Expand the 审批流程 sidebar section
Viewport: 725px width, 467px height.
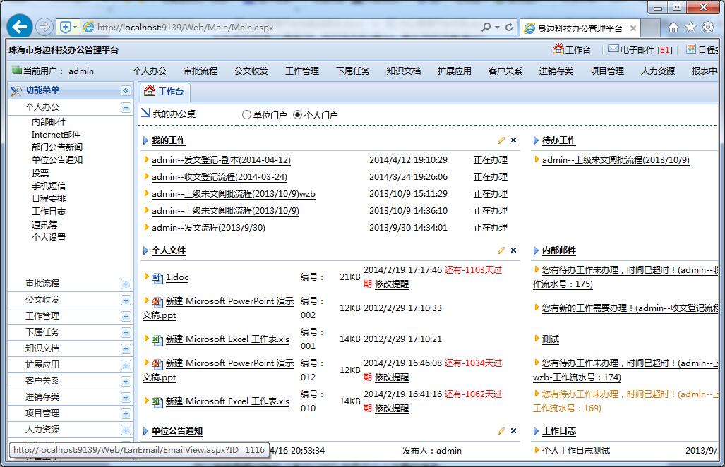(x=126, y=284)
